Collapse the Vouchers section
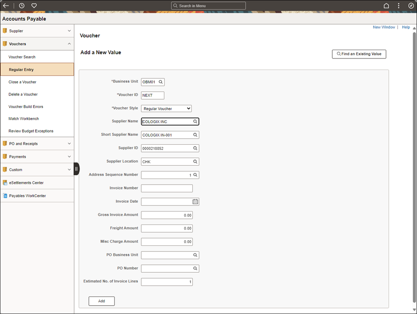This screenshot has width=417, height=314. coord(69,44)
